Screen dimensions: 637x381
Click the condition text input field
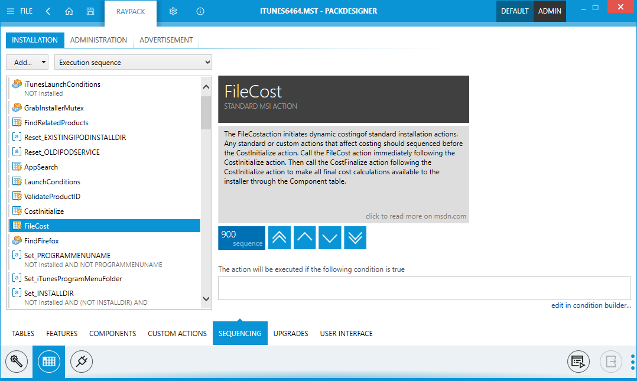click(x=424, y=288)
